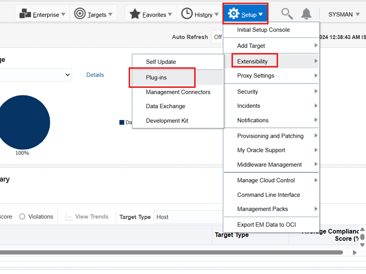The height and width of the screenshot is (274, 366).
Task: Open the Details link
Action: [95, 75]
